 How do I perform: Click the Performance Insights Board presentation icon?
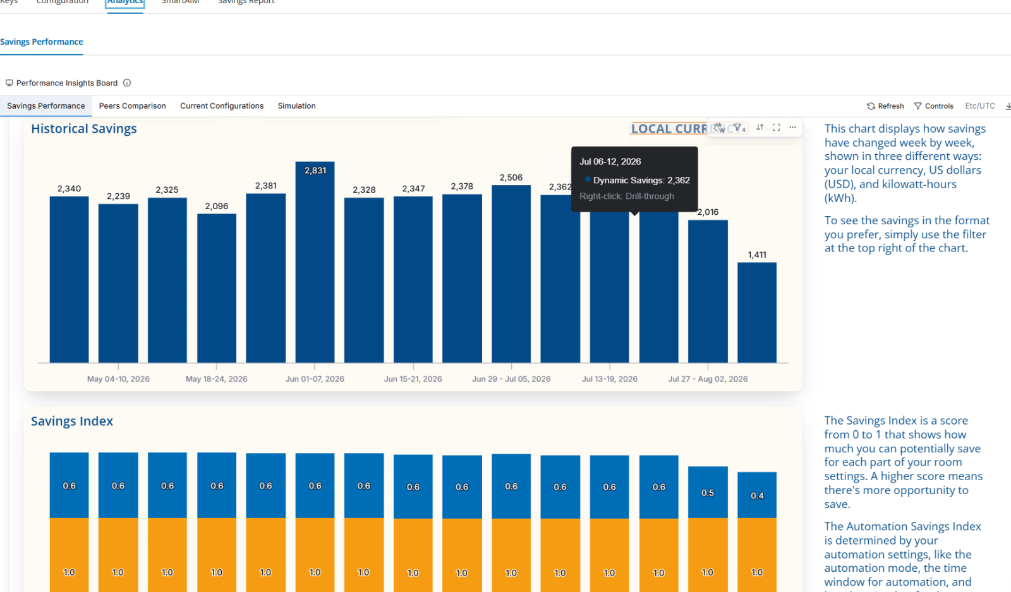tap(9, 83)
